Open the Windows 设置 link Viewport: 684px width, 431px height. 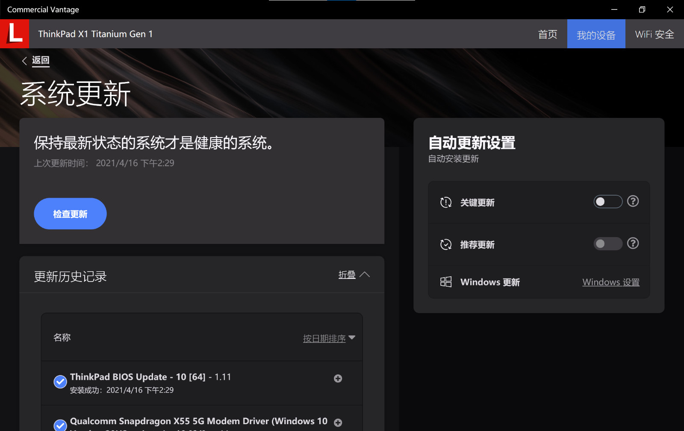click(x=611, y=282)
